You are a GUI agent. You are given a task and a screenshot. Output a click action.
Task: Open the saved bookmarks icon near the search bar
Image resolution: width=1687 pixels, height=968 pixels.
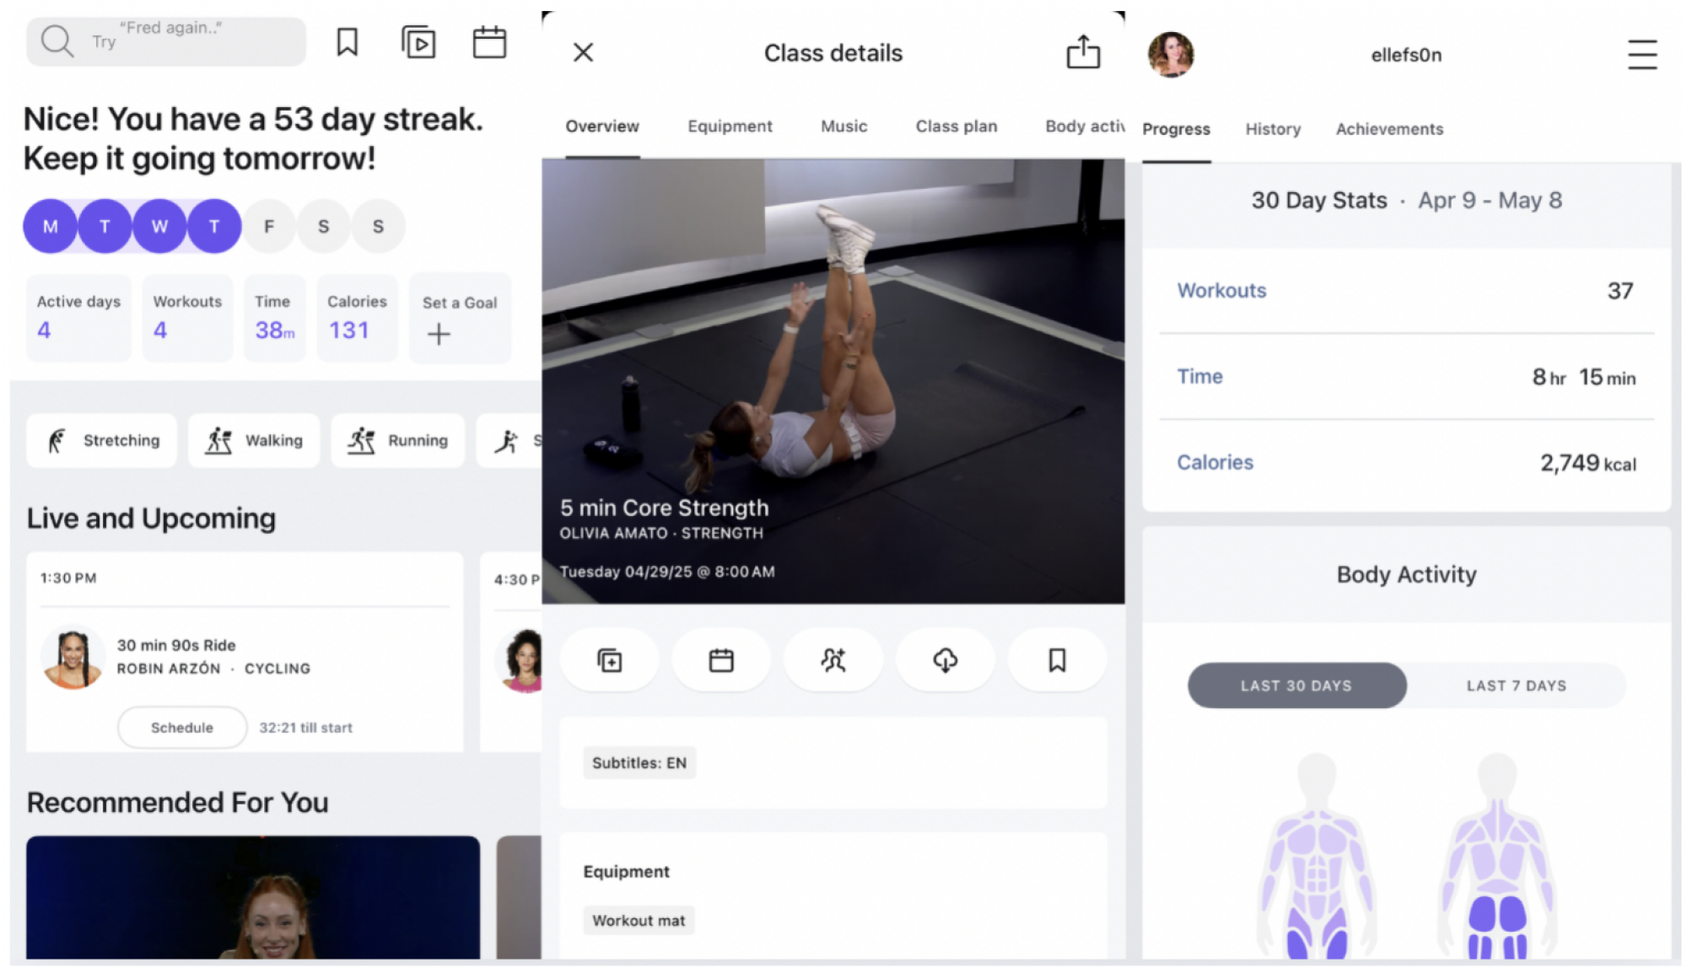point(346,40)
